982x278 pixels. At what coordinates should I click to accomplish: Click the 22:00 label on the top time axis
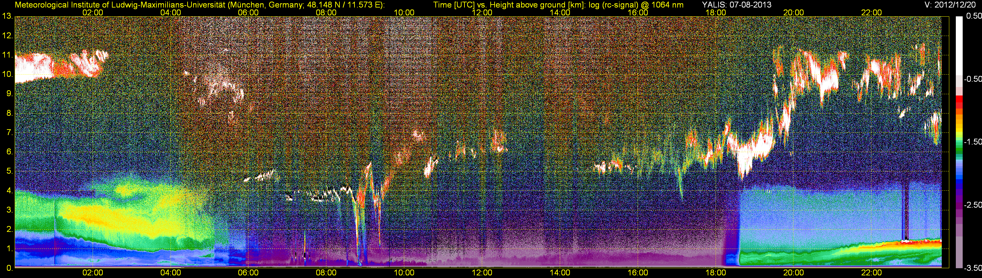871,12
